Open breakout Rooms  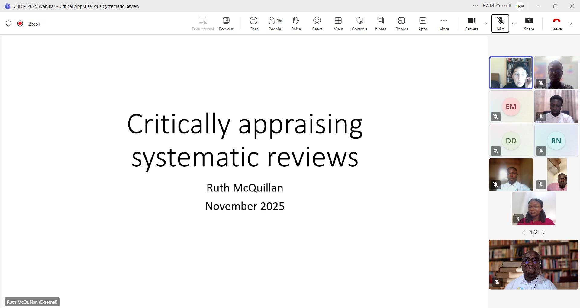[401, 24]
